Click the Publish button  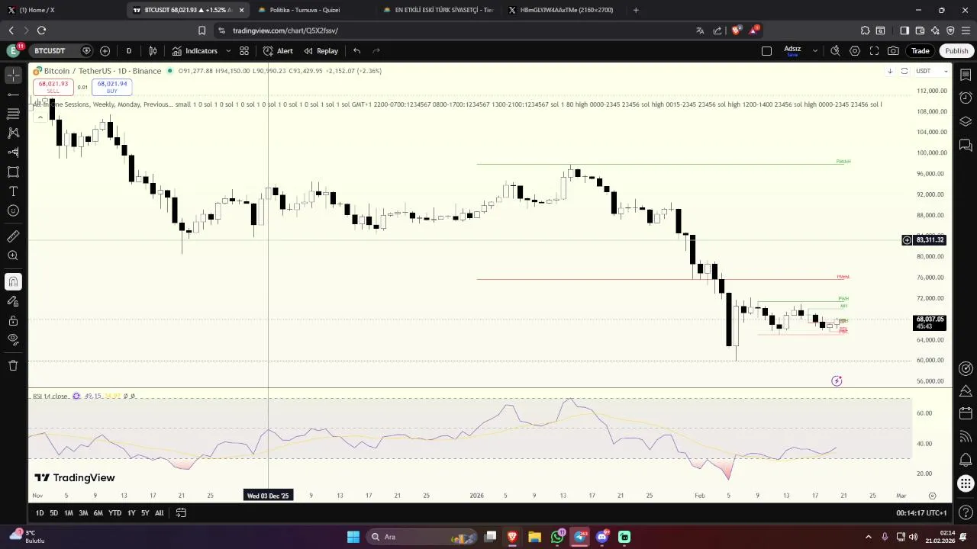pos(956,51)
